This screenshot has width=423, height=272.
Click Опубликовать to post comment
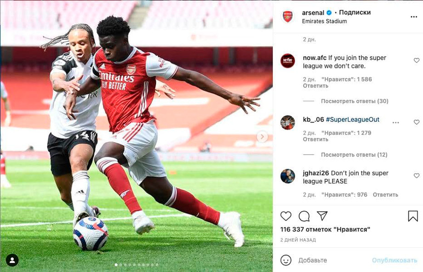(x=394, y=260)
